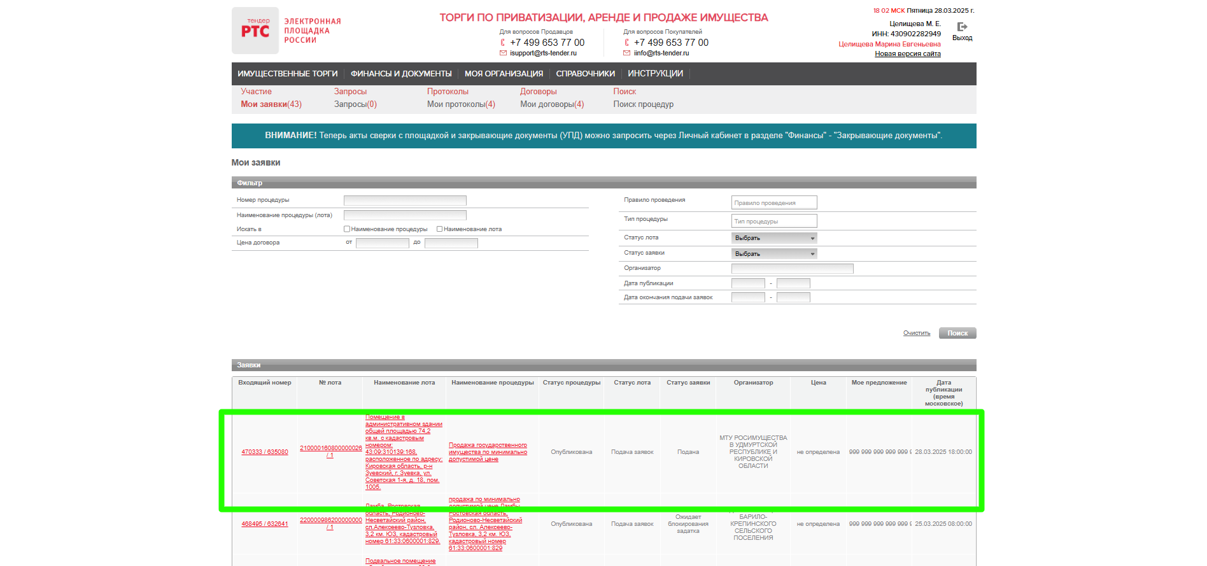Click the Наименование процедуры (лота) input field
This screenshot has height=566, width=1207.
coord(405,215)
